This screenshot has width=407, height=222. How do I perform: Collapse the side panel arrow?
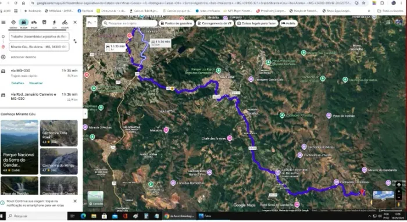[x=85, y=113]
